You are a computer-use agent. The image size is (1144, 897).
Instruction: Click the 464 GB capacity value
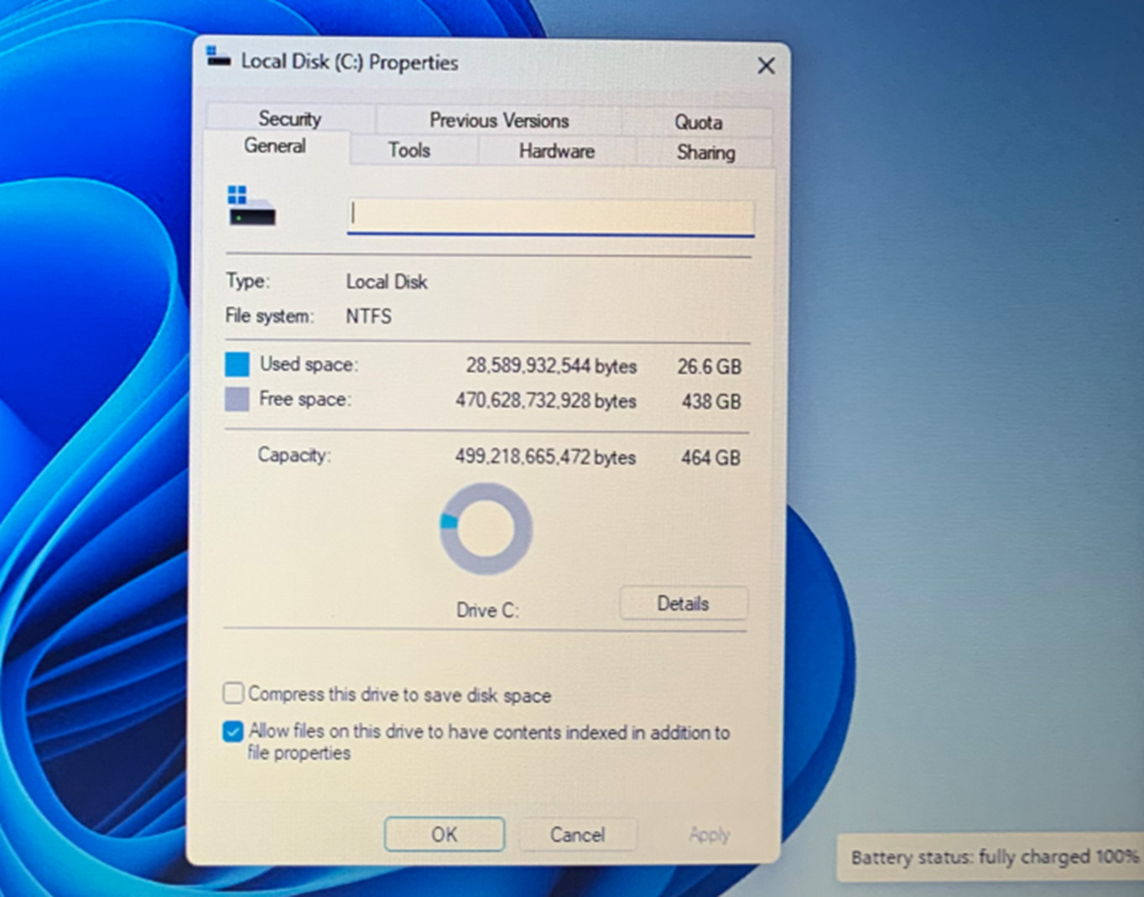click(x=710, y=458)
